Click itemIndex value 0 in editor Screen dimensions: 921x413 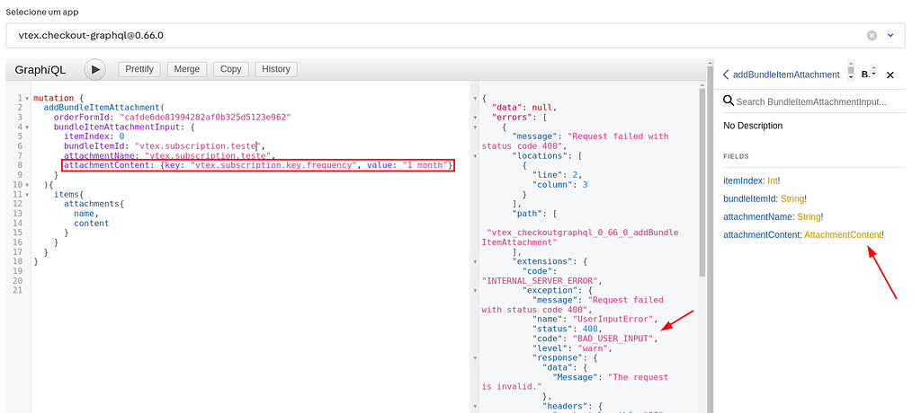click(x=121, y=136)
